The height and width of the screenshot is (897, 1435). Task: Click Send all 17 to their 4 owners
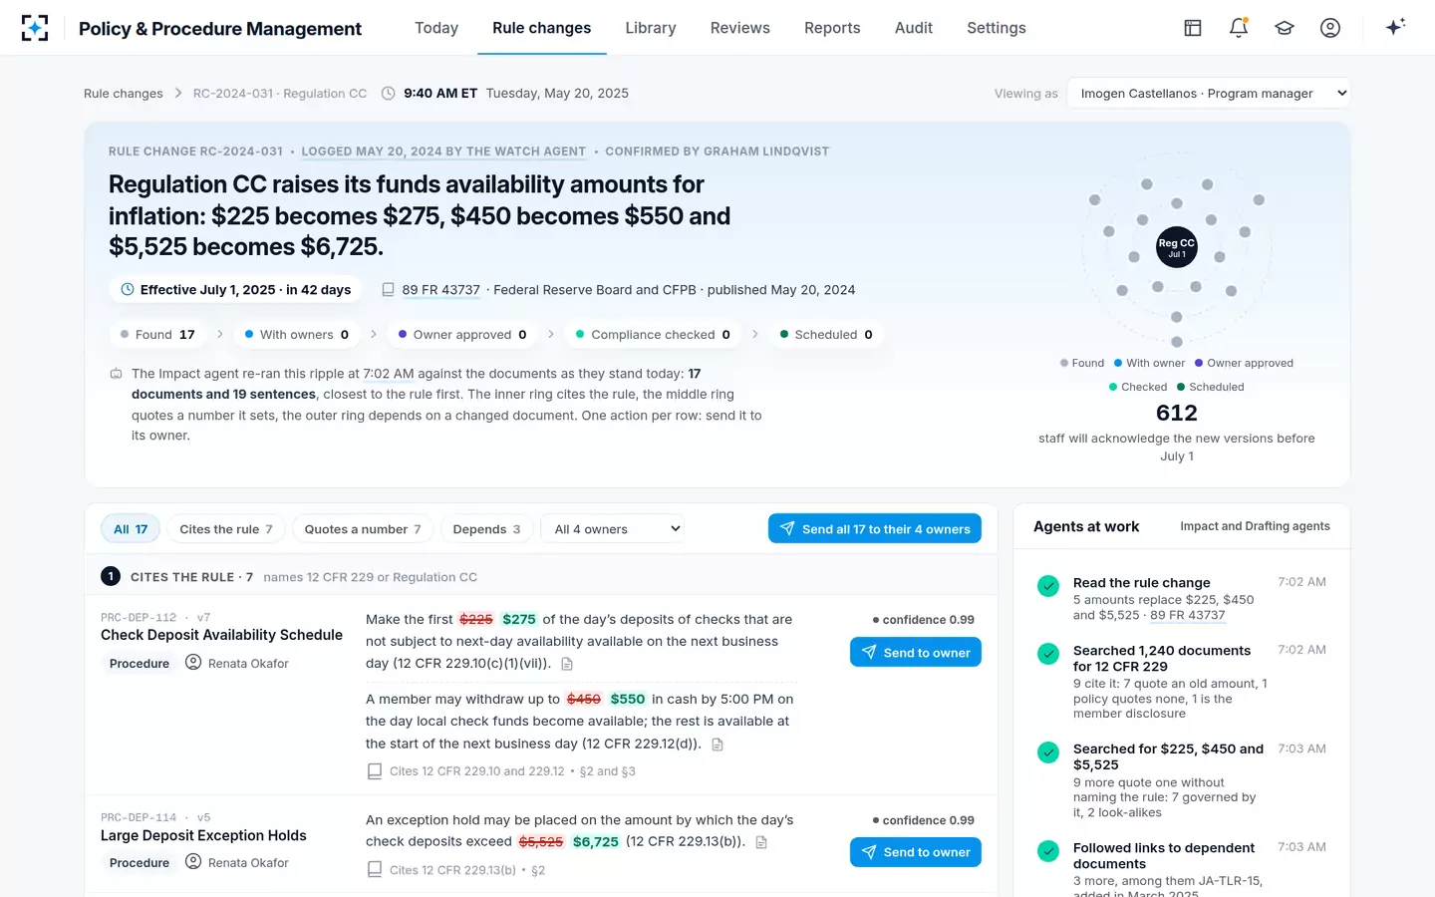875,528
